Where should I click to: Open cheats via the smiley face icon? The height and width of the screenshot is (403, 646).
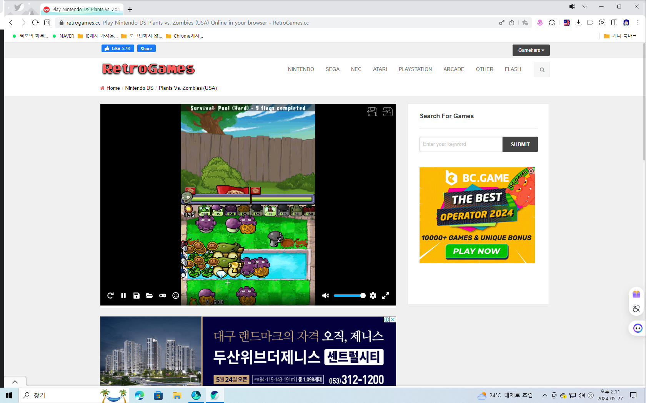176,296
